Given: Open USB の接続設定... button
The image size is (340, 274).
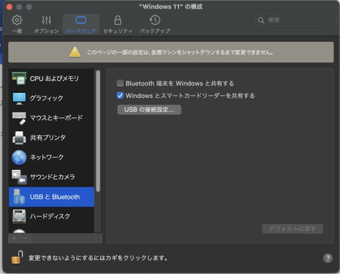Looking at the screenshot, I should pyautogui.click(x=149, y=110).
